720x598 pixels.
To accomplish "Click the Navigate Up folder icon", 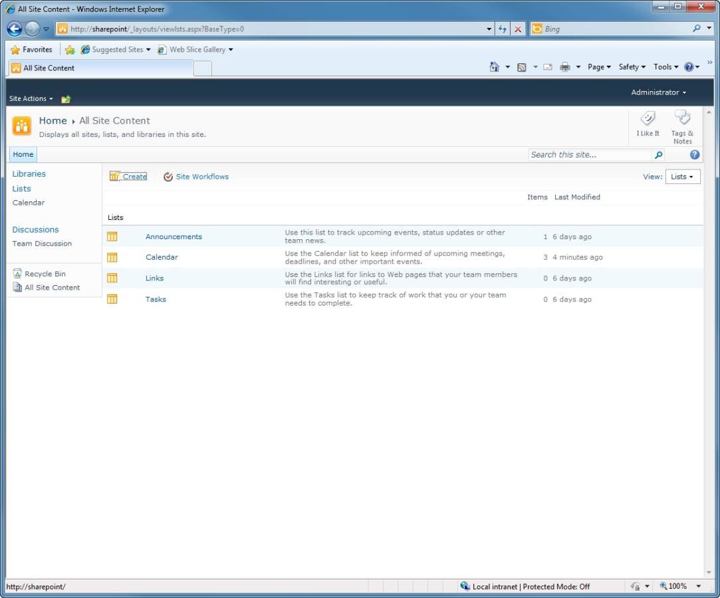I will 66,99.
